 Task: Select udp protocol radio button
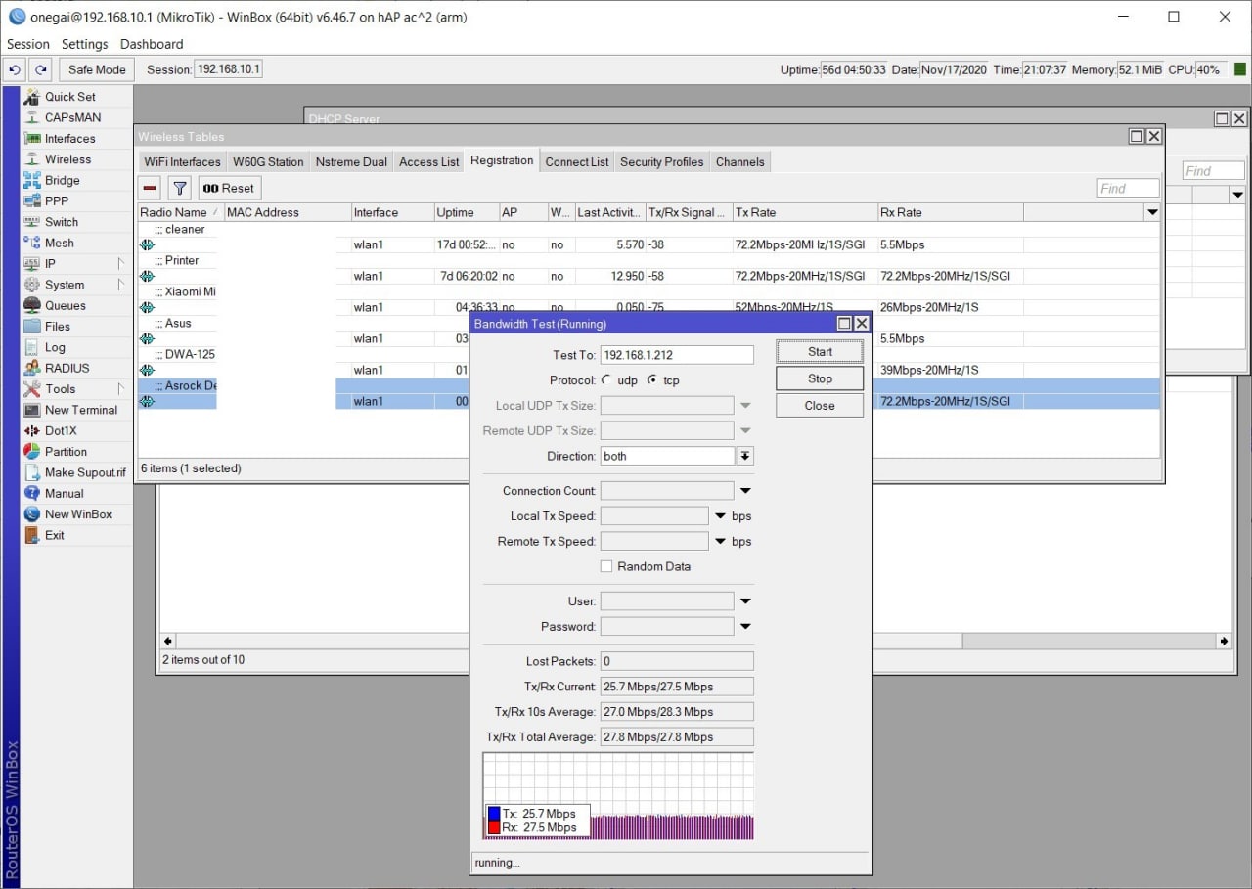607,380
